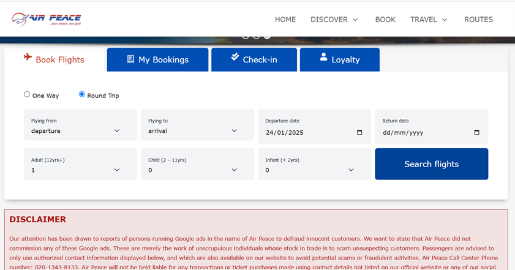Select the Round Trip radio button
The width and height of the screenshot is (515, 270).
click(x=82, y=94)
